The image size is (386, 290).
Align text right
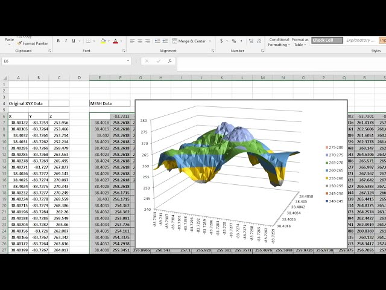[147, 41]
